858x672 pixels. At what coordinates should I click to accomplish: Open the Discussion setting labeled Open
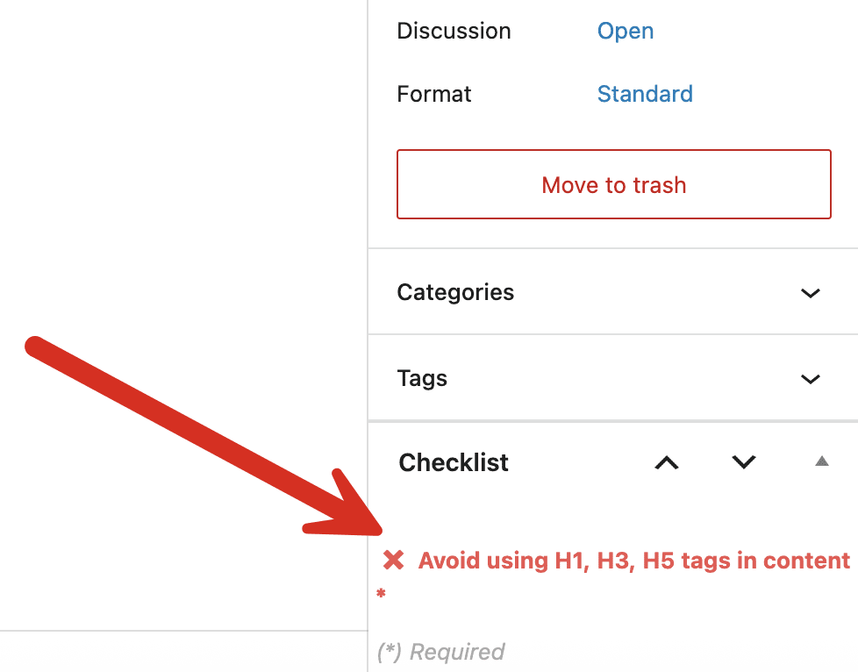(x=625, y=31)
